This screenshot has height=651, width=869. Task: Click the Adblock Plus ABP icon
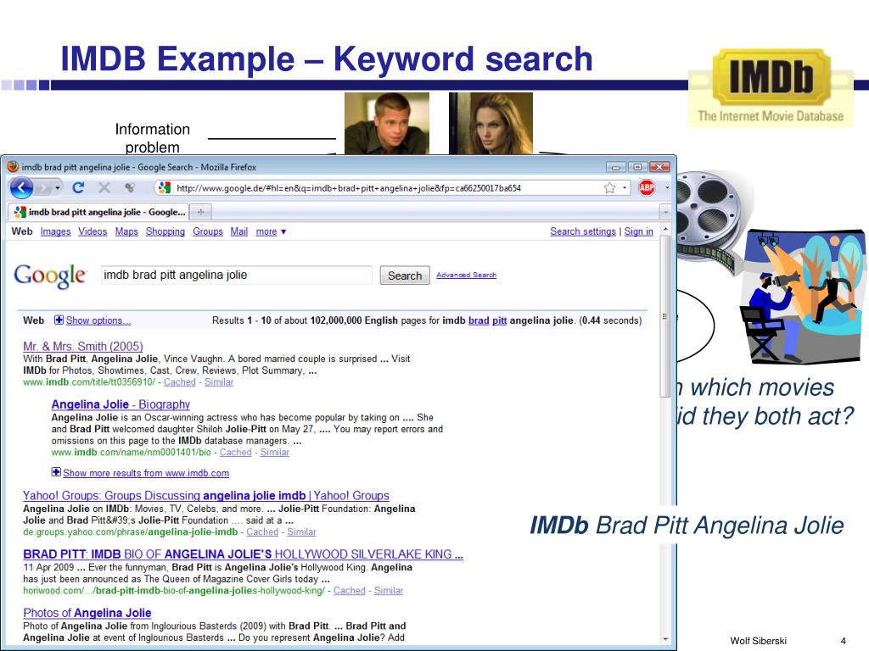click(x=646, y=187)
